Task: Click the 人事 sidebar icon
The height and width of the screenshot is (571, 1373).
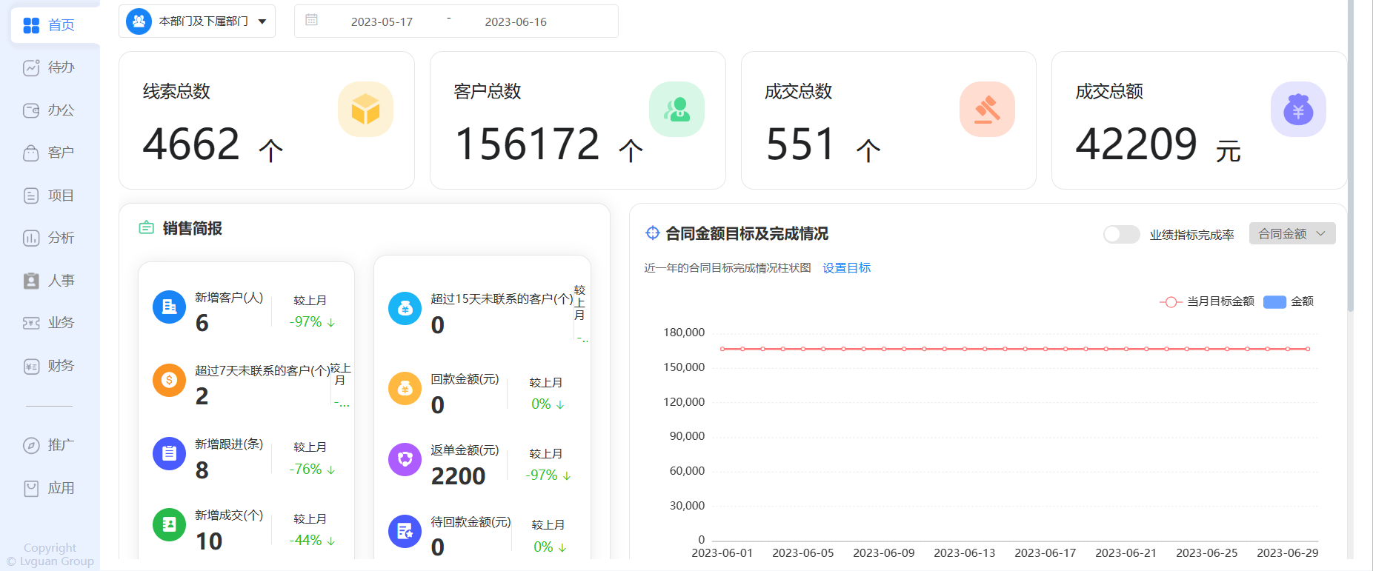Action: (31, 281)
